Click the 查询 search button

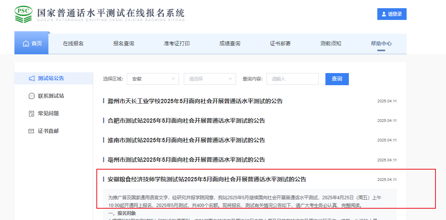[337, 79]
